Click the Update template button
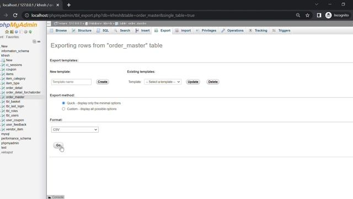 tap(193, 82)
